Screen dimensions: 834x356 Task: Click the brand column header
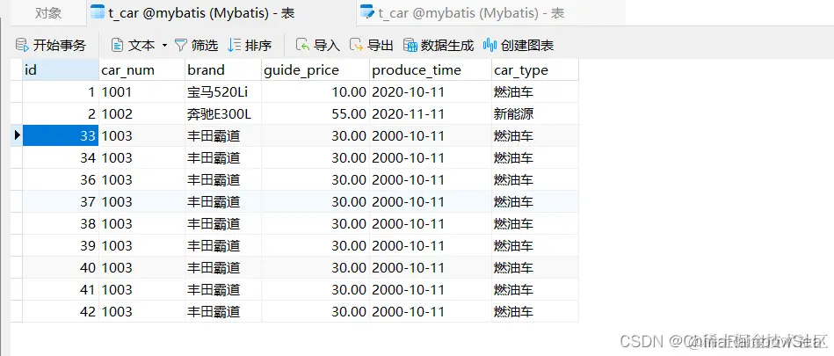223,69
